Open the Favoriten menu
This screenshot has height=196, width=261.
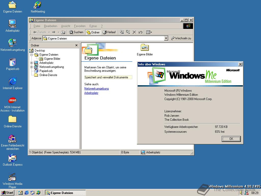point(80,26)
